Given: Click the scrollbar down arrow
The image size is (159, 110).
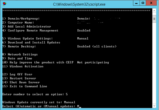Looking at the screenshot, I should point(154,106).
